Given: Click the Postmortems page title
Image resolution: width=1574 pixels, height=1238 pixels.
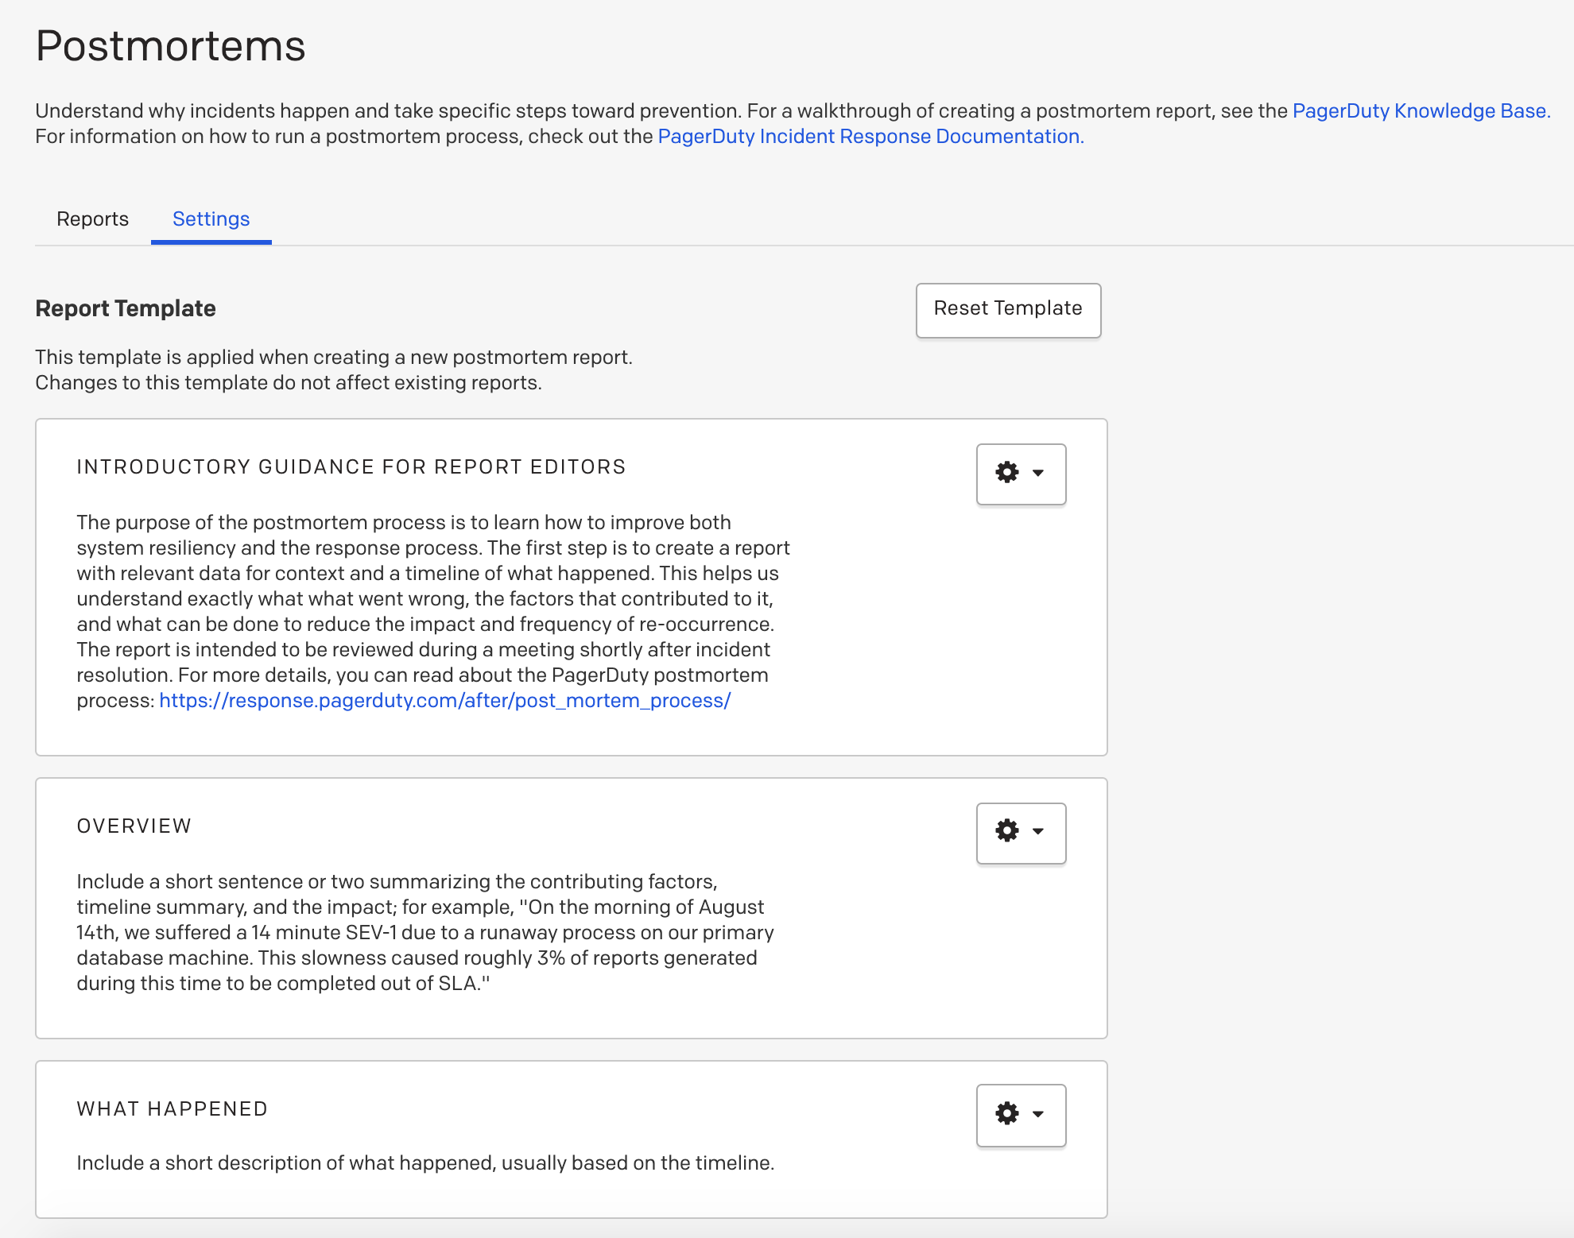Looking at the screenshot, I should click(x=170, y=46).
